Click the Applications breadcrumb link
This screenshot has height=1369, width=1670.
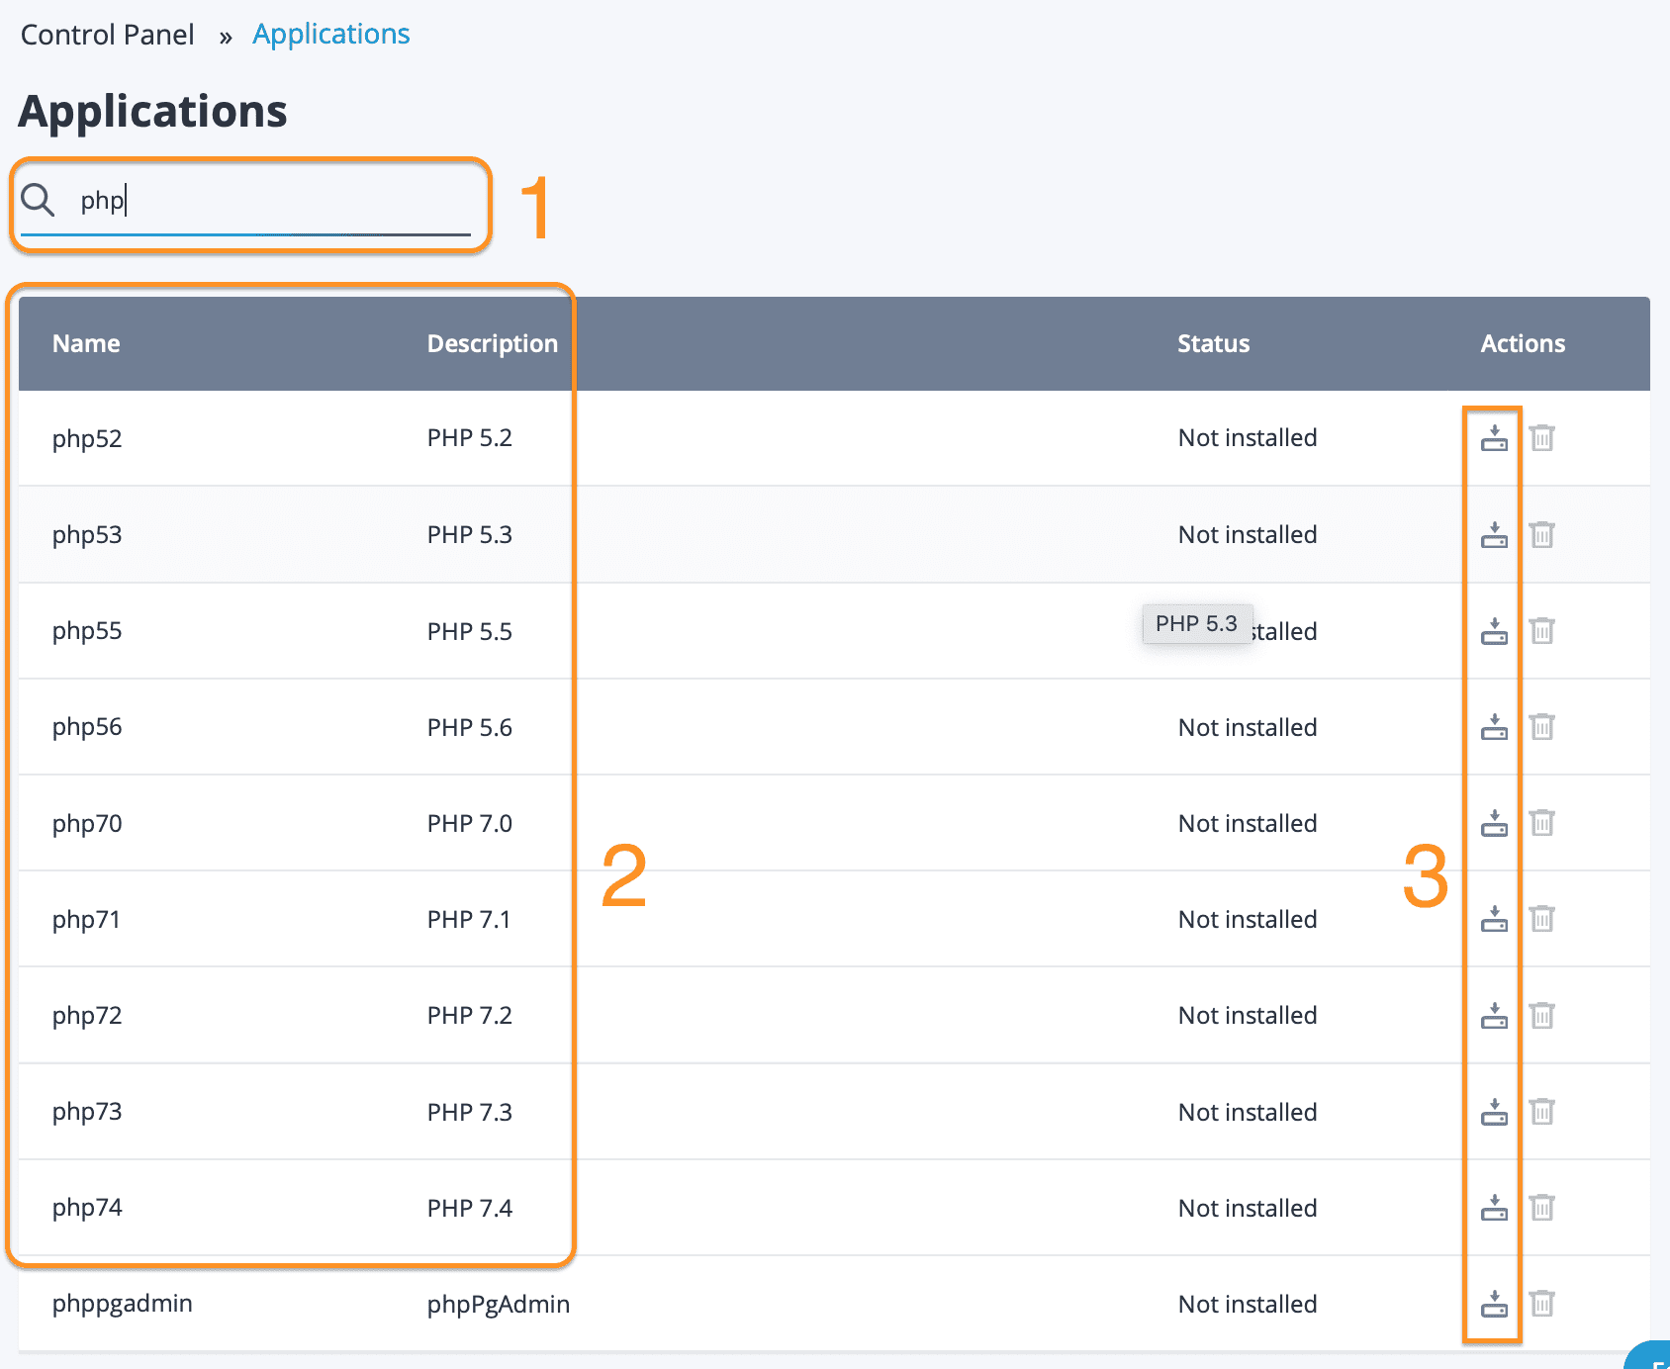330,35
